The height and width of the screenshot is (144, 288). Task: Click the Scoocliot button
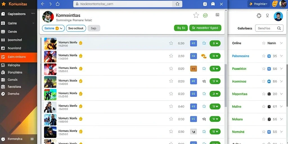click(x=76, y=28)
